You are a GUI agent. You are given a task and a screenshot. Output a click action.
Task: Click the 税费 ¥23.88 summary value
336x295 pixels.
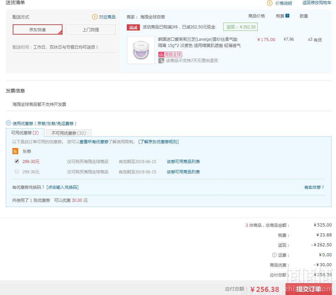coord(324,235)
